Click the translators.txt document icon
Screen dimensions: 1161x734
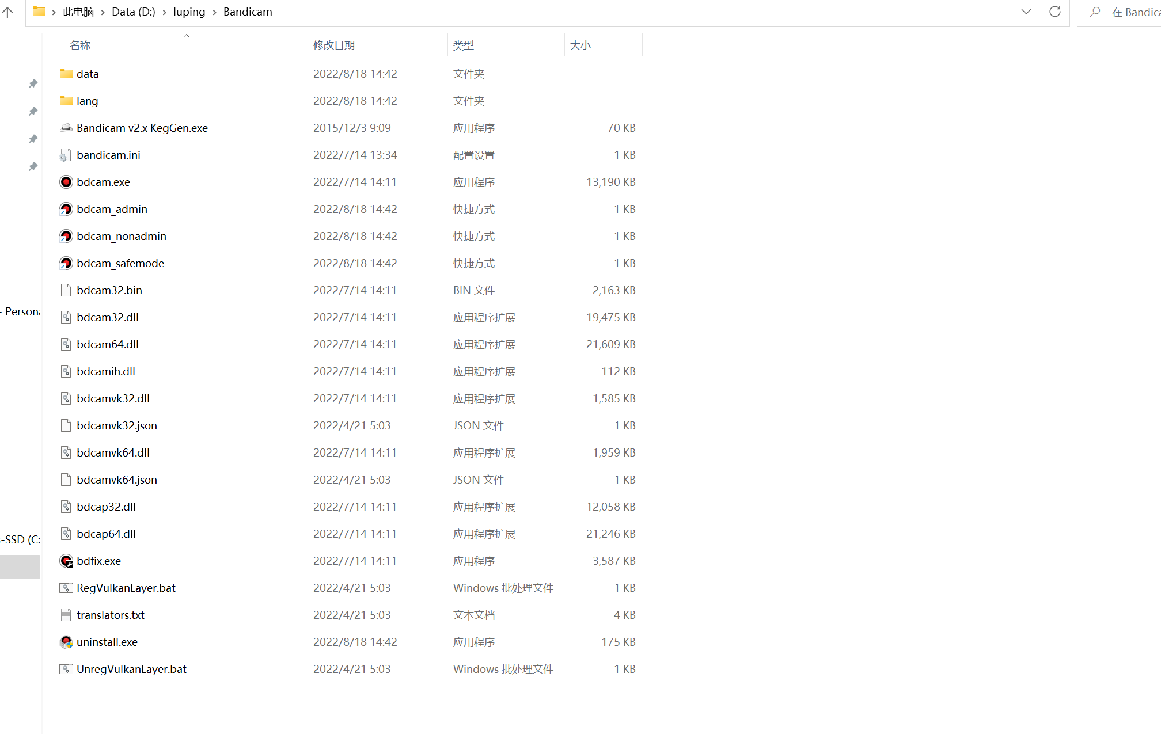(66, 615)
